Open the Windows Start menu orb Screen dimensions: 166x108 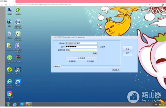tap(8, 104)
